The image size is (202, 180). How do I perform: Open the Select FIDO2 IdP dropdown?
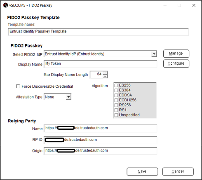tap(154, 54)
